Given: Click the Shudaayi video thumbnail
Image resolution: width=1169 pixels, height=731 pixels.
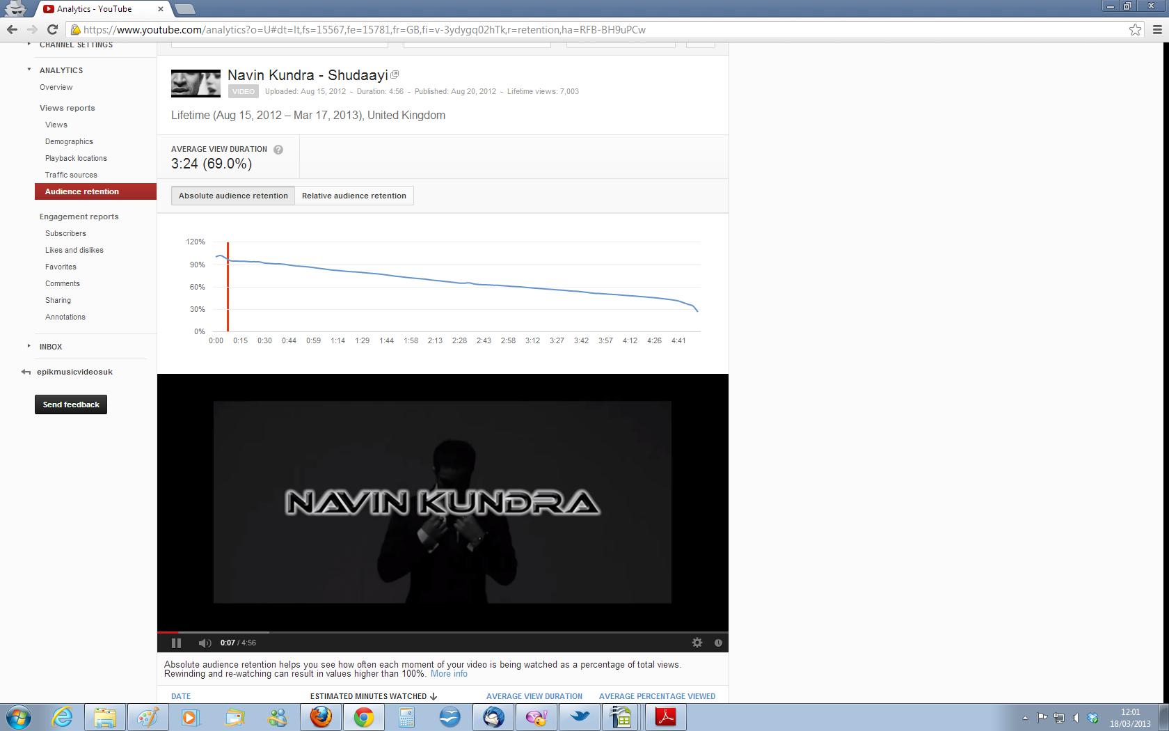Looking at the screenshot, I should tap(196, 84).
